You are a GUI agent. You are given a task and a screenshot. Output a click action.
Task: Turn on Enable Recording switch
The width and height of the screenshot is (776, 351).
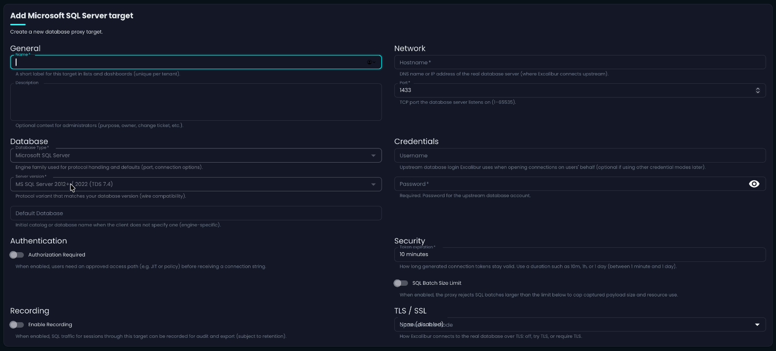17,325
